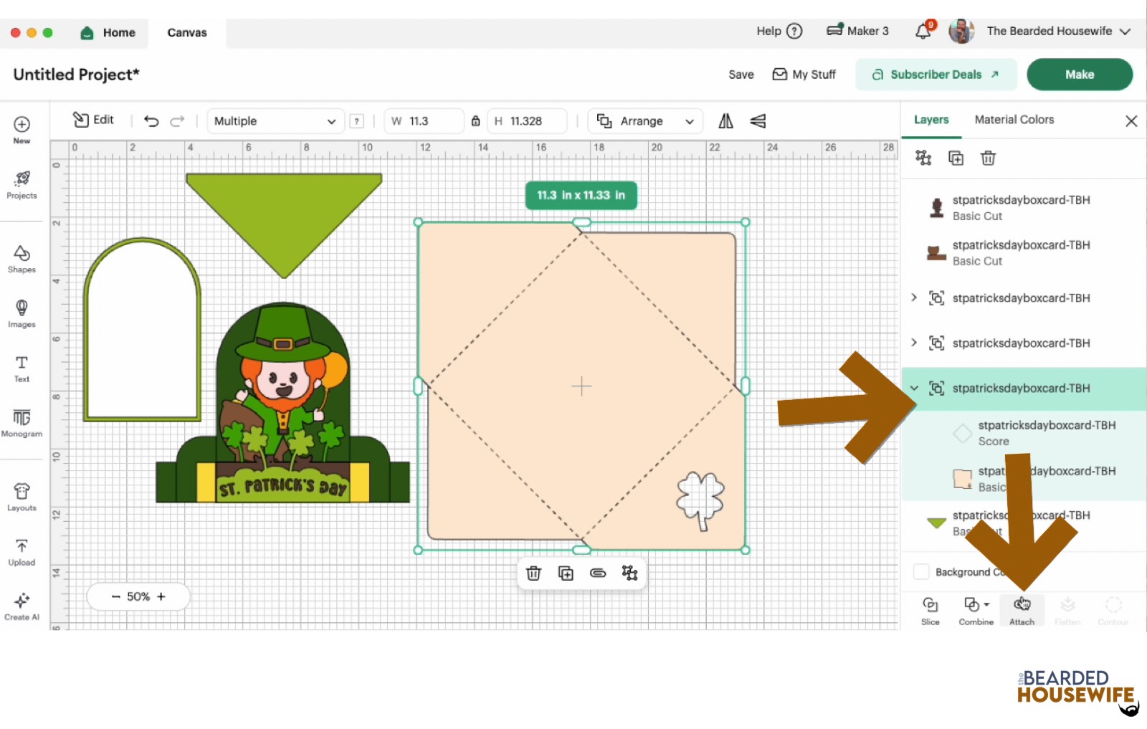The height and width of the screenshot is (729, 1147).
Task: Open the Images library
Action: point(22,313)
